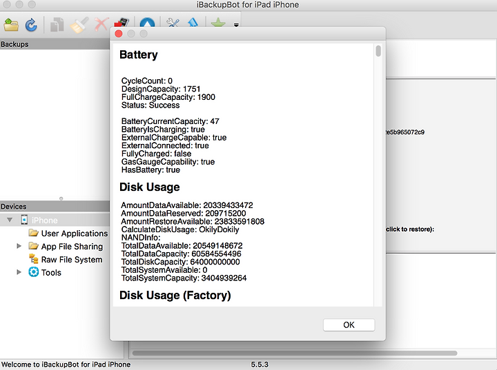Open the toolbar overflow dropdown arrow
Screen dimensions: 497x370
(236, 25)
